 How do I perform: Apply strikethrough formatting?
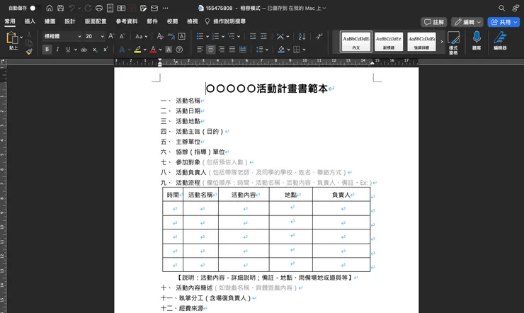84,50
